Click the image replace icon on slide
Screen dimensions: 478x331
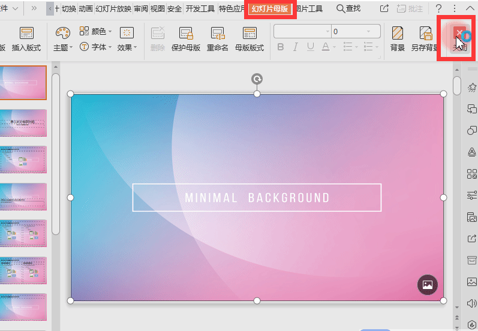click(x=427, y=285)
